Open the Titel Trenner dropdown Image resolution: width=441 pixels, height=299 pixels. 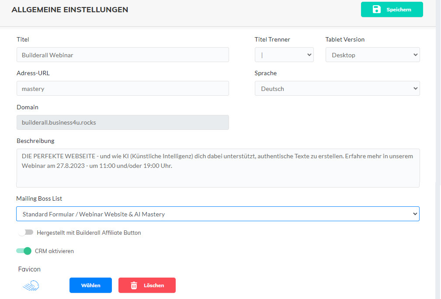coord(284,55)
